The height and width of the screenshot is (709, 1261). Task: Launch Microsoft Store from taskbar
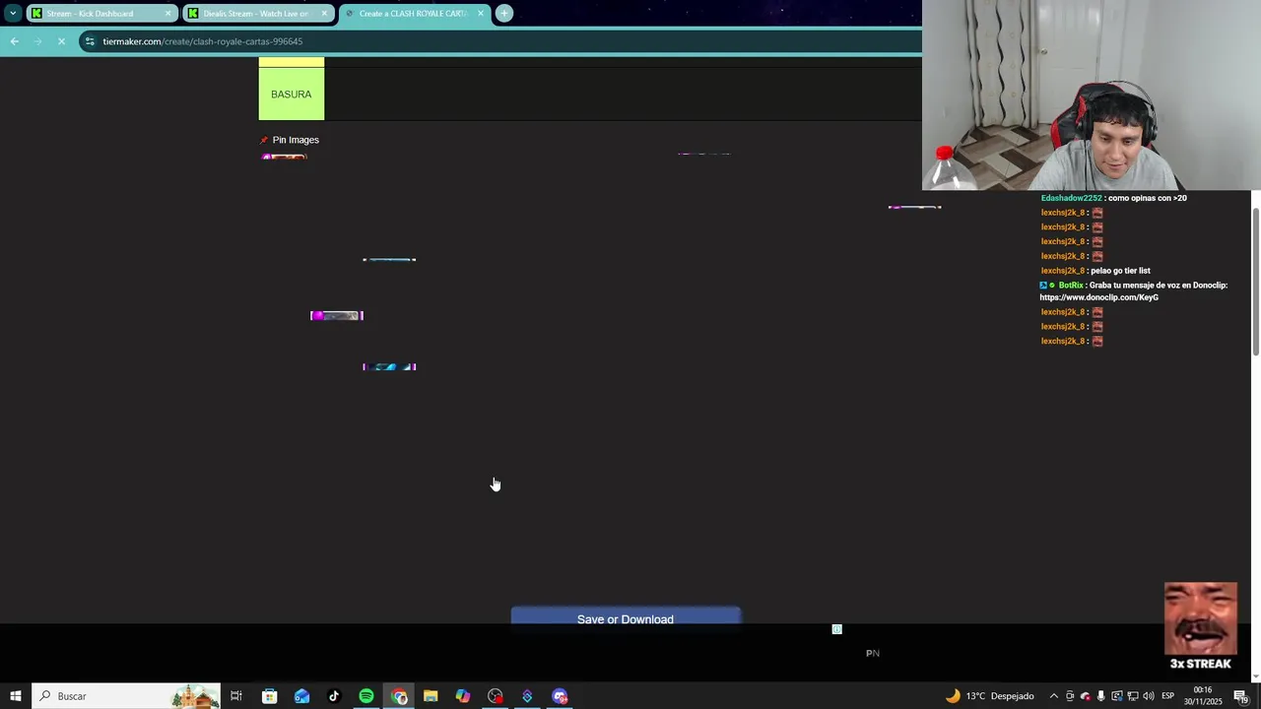[x=269, y=696]
